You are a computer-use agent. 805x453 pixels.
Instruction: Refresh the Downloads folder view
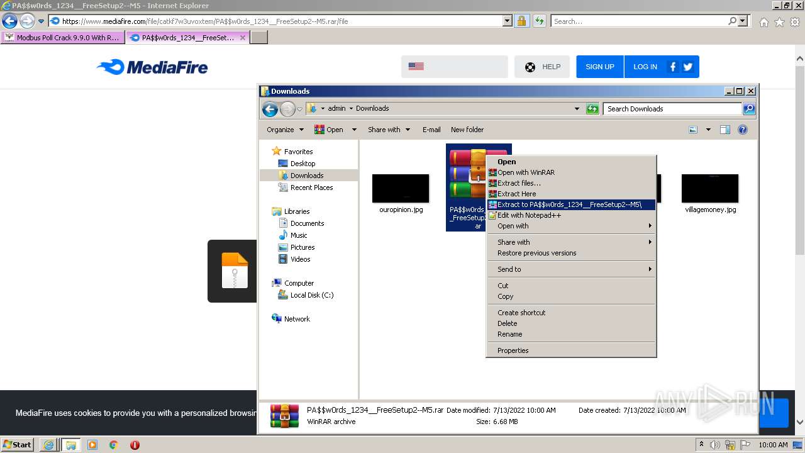(x=592, y=109)
